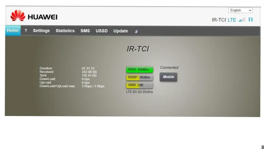The image size is (264, 149).
Task: Click the IR-TCI operator name heading
Action: pyautogui.click(x=138, y=49)
